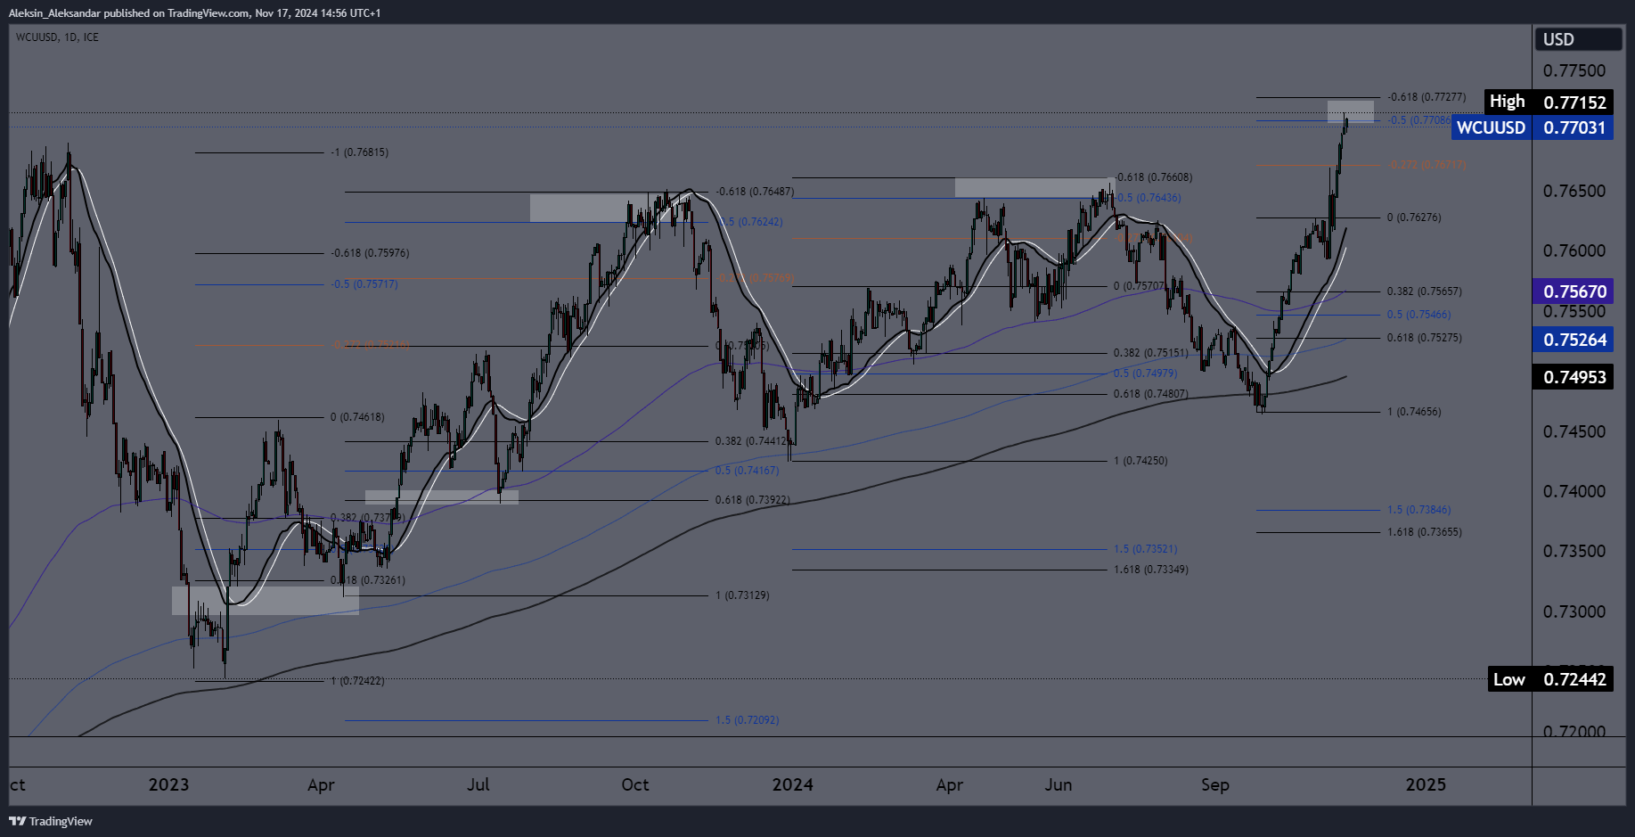Click the grey zone rectangle at the early-2023 low
This screenshot has height=837, width=1635.
(x=266, y=600)
